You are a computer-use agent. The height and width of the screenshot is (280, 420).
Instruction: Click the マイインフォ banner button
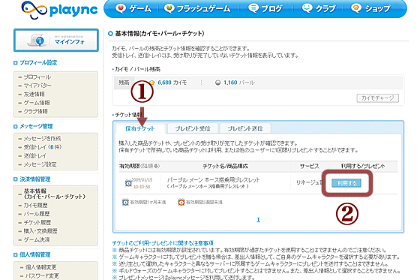56,41
